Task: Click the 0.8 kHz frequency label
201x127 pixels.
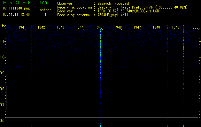Action: (2, 89)
